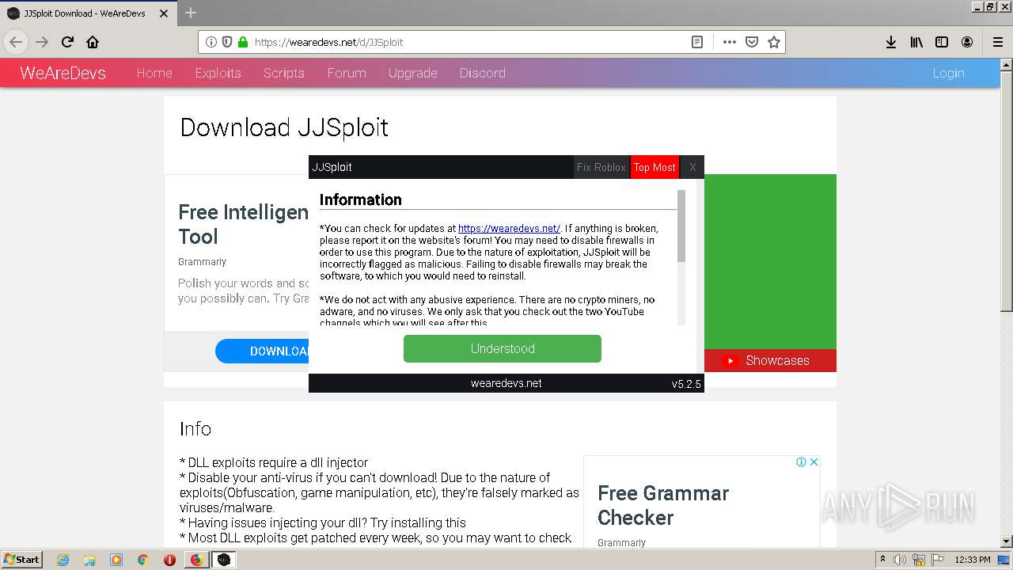The width and height of the screenshot is (1013, 570).
Task: Bookmark this page with star icon
Action: (x=774, y=42)
